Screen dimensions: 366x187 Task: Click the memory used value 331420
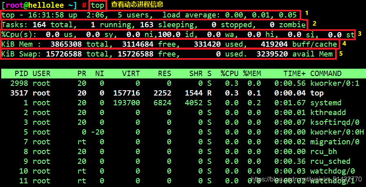pyautogui.click(x=207, y=44)
